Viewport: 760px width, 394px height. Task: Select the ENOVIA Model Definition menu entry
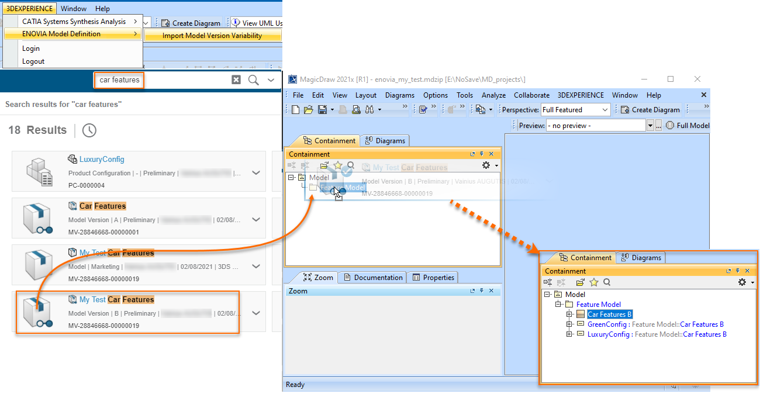(x=73, y=34)
